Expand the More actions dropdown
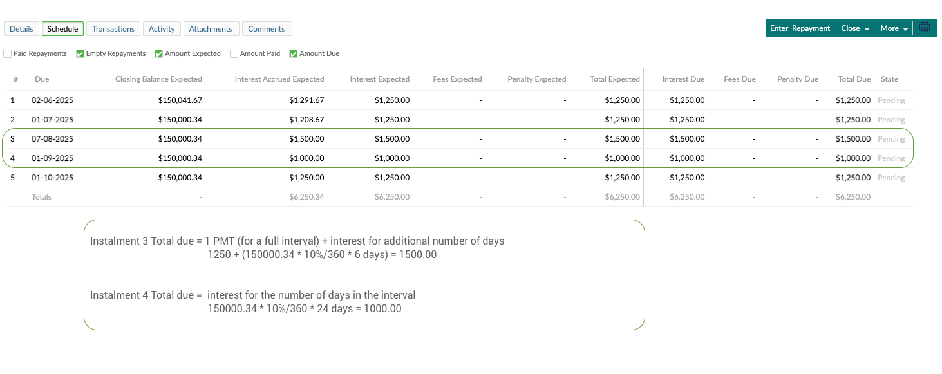This screenshot has width=942, height=374. coord(894,28)
